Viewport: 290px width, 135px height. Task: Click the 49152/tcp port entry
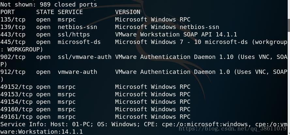click(x=16, y=87)
